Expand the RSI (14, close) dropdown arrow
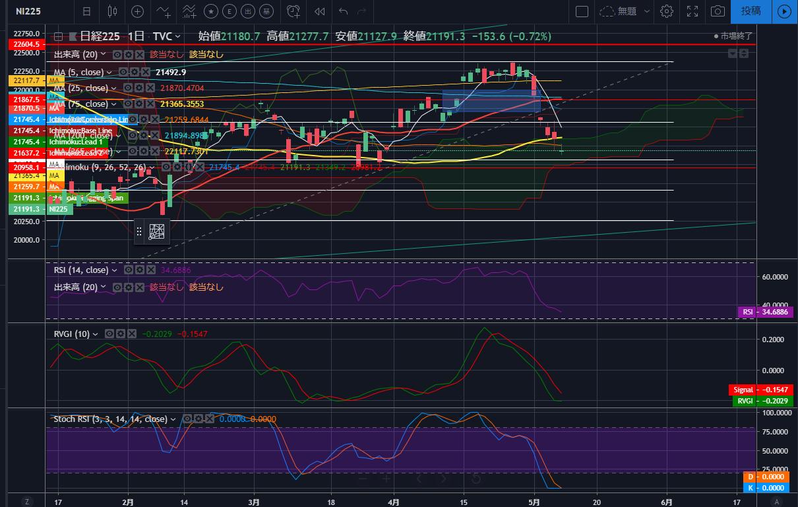The height and width of the screenshot is (507, 798). click(x=115, y=270)
